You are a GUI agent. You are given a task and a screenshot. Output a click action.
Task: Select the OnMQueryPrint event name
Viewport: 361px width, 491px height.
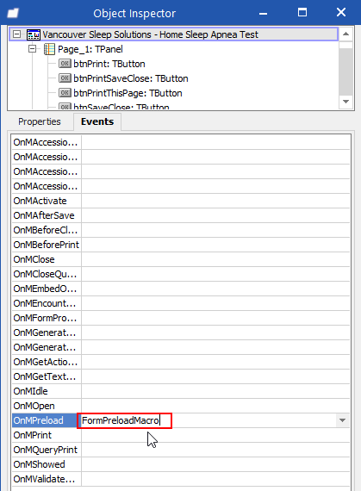46,450
